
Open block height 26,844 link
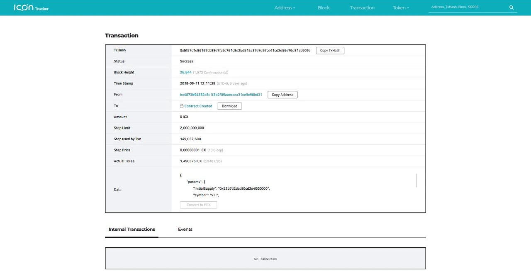pos(185,72)
